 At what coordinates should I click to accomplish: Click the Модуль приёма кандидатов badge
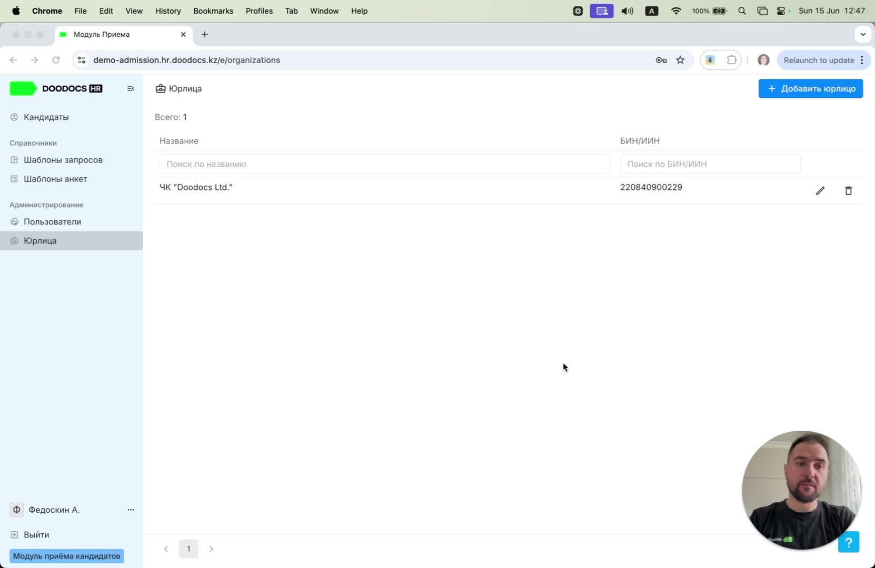pyautogui.click(x=67, y=556)
